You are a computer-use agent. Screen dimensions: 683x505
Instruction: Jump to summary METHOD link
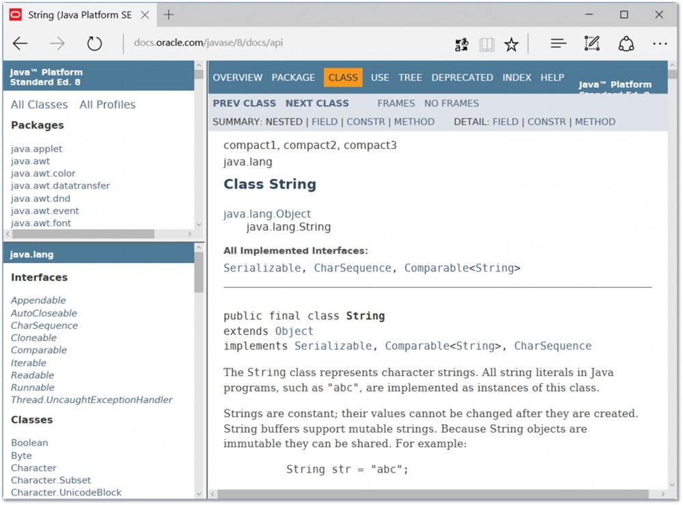(x=415, y=122)
